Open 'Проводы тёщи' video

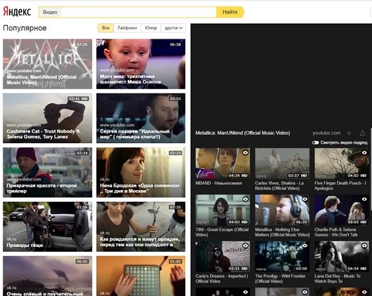pos(48,227)
